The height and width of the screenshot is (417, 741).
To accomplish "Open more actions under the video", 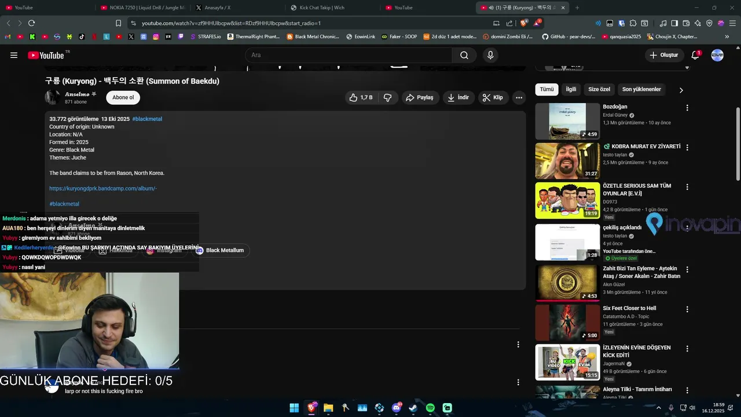I will click(519, 97).
